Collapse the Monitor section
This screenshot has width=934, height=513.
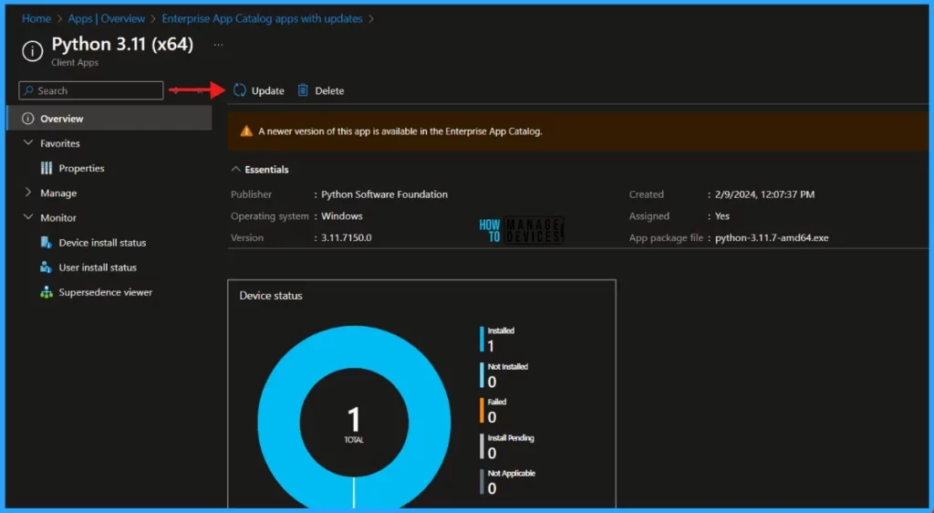[28, 217]
